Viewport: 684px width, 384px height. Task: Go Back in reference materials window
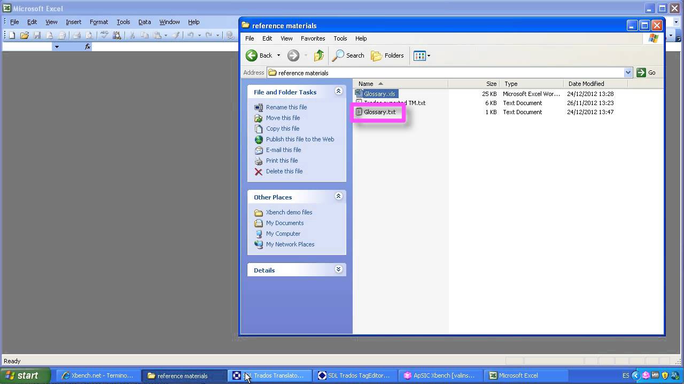260,55
